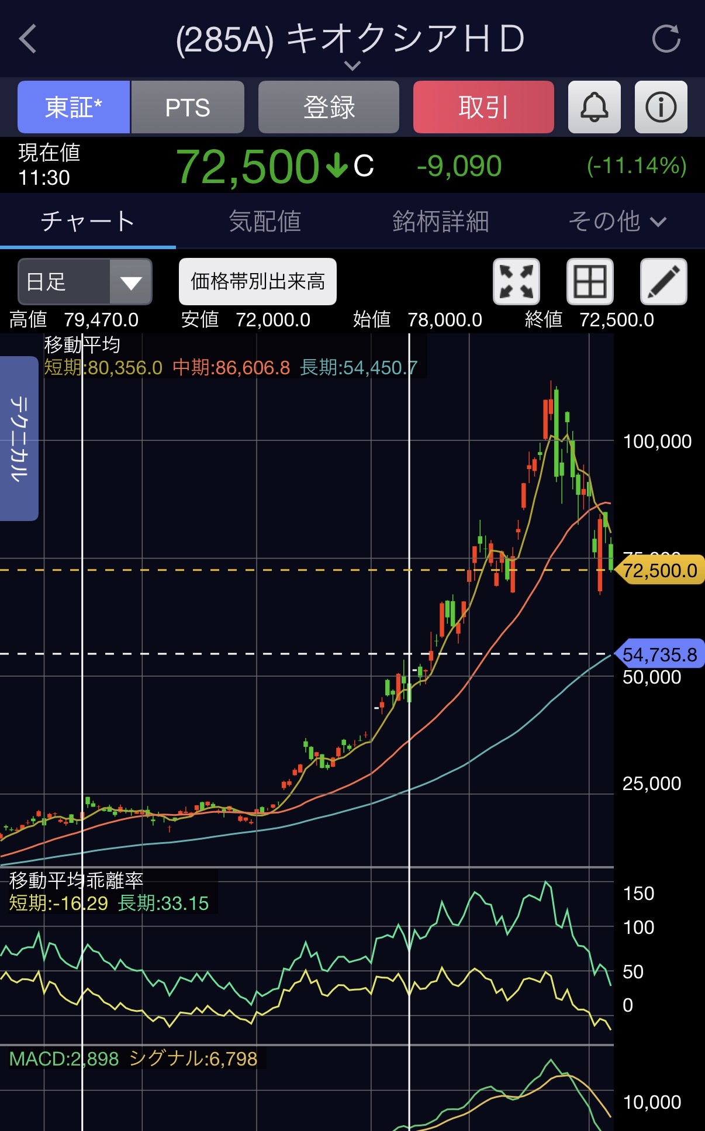The height and width of the screenshot is (1131, 705).
Task: Open the information icon button
Action: (661, 107)
